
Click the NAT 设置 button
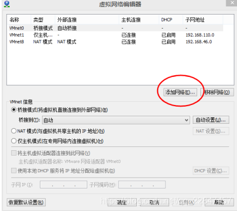[211, 131]
